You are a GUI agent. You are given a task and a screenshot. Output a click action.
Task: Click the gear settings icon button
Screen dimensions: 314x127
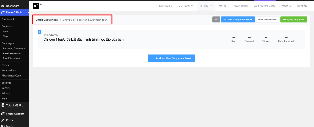216,20
